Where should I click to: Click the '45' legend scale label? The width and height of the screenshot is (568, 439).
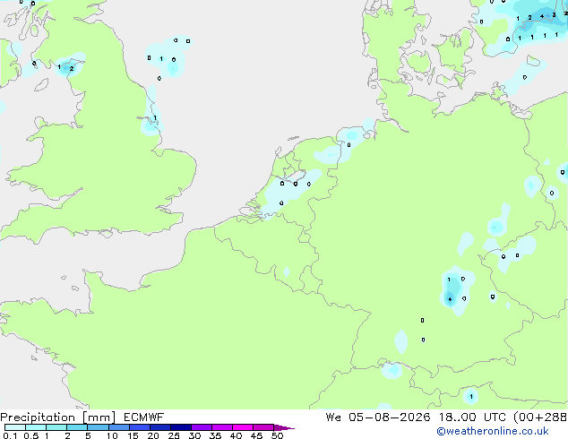click(256, 435)
